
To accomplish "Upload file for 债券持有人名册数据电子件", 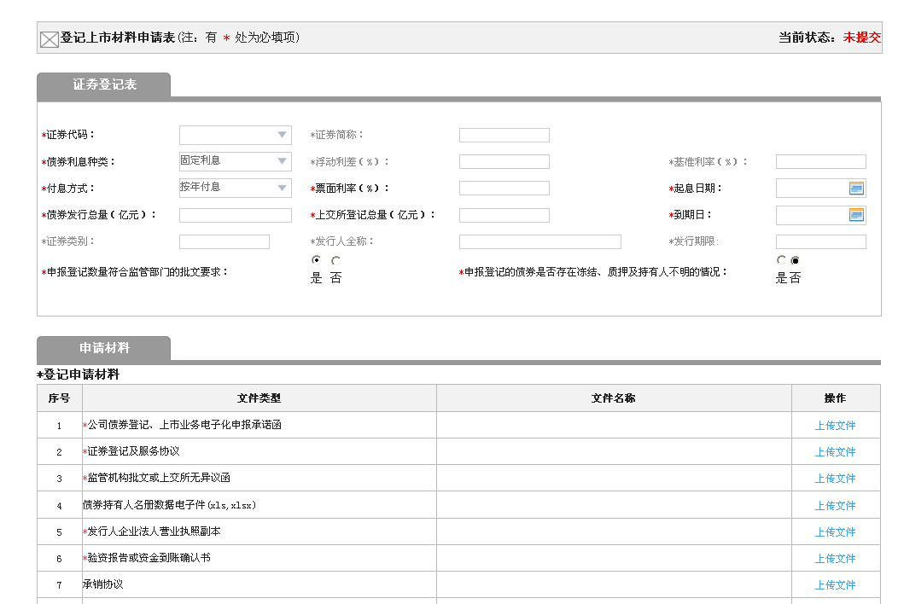I will 835,505.
